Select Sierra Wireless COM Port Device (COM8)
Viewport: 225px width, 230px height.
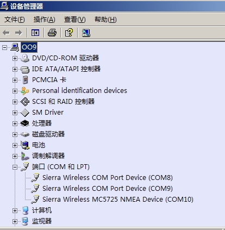coord(108,178)
